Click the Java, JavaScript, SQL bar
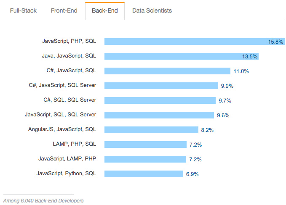This screenshot has width=286, height=205. (x=182, y=56)
